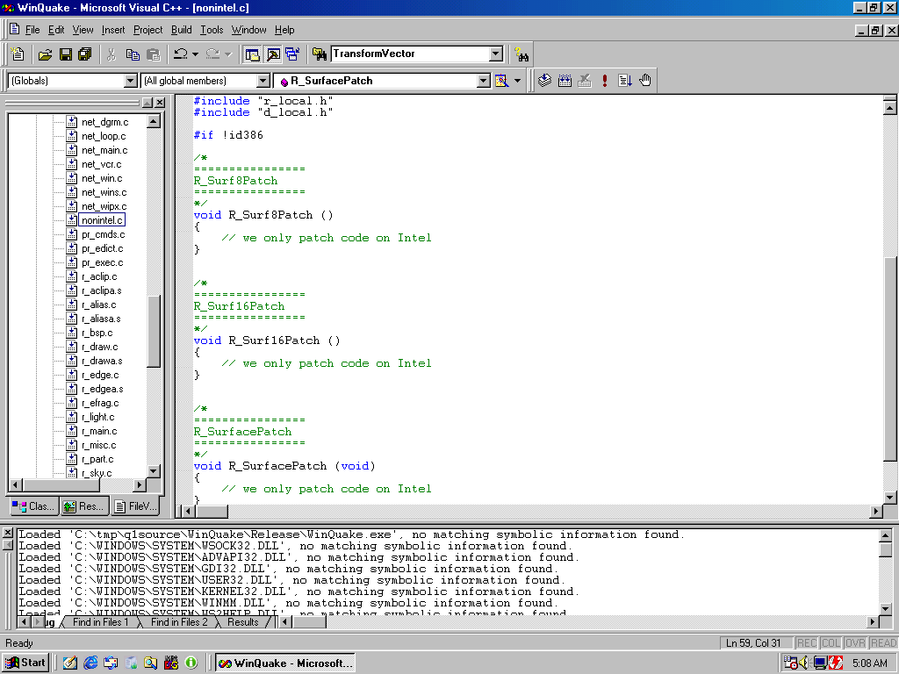899x674 pixels.
Task: Switch to Find in Files 2 output tab
Action: 179,622
